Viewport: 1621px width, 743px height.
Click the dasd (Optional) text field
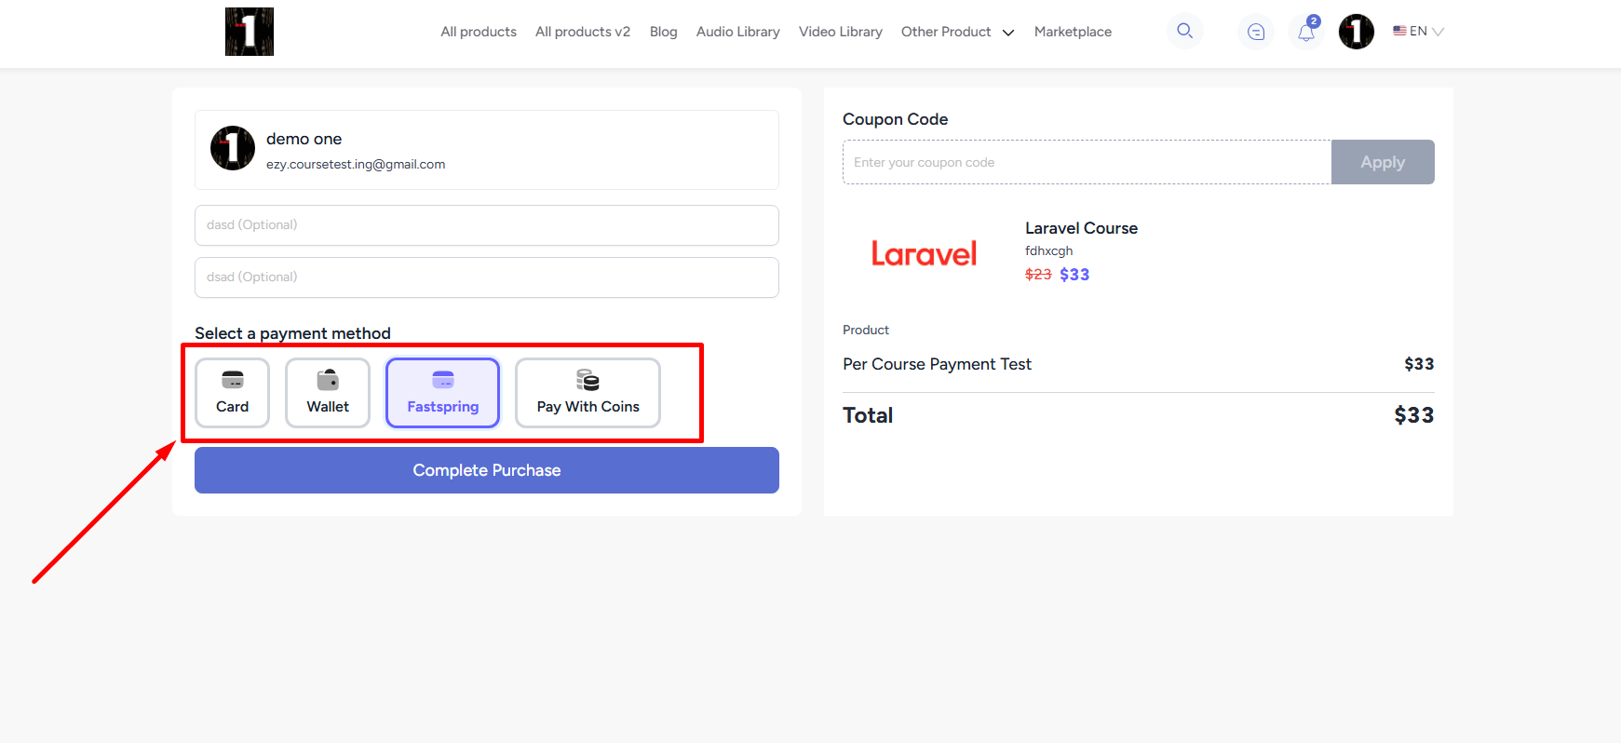click(486, 225)
